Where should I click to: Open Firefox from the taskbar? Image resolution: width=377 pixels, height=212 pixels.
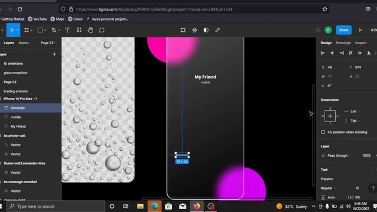click(x=197, y=206)
